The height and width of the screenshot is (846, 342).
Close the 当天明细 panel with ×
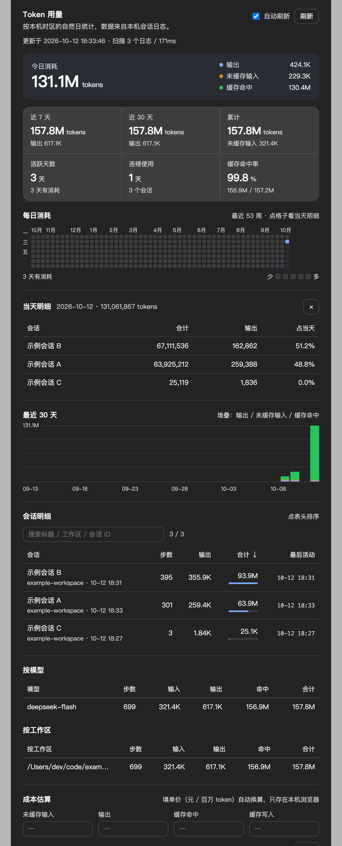[311, 307]
